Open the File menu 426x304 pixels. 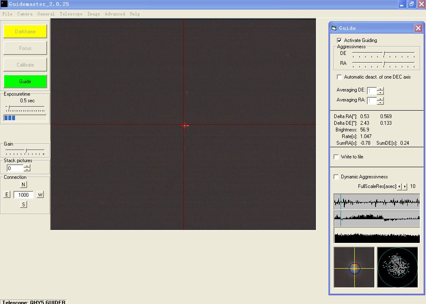pyautogui.click(x=8, y=14)
